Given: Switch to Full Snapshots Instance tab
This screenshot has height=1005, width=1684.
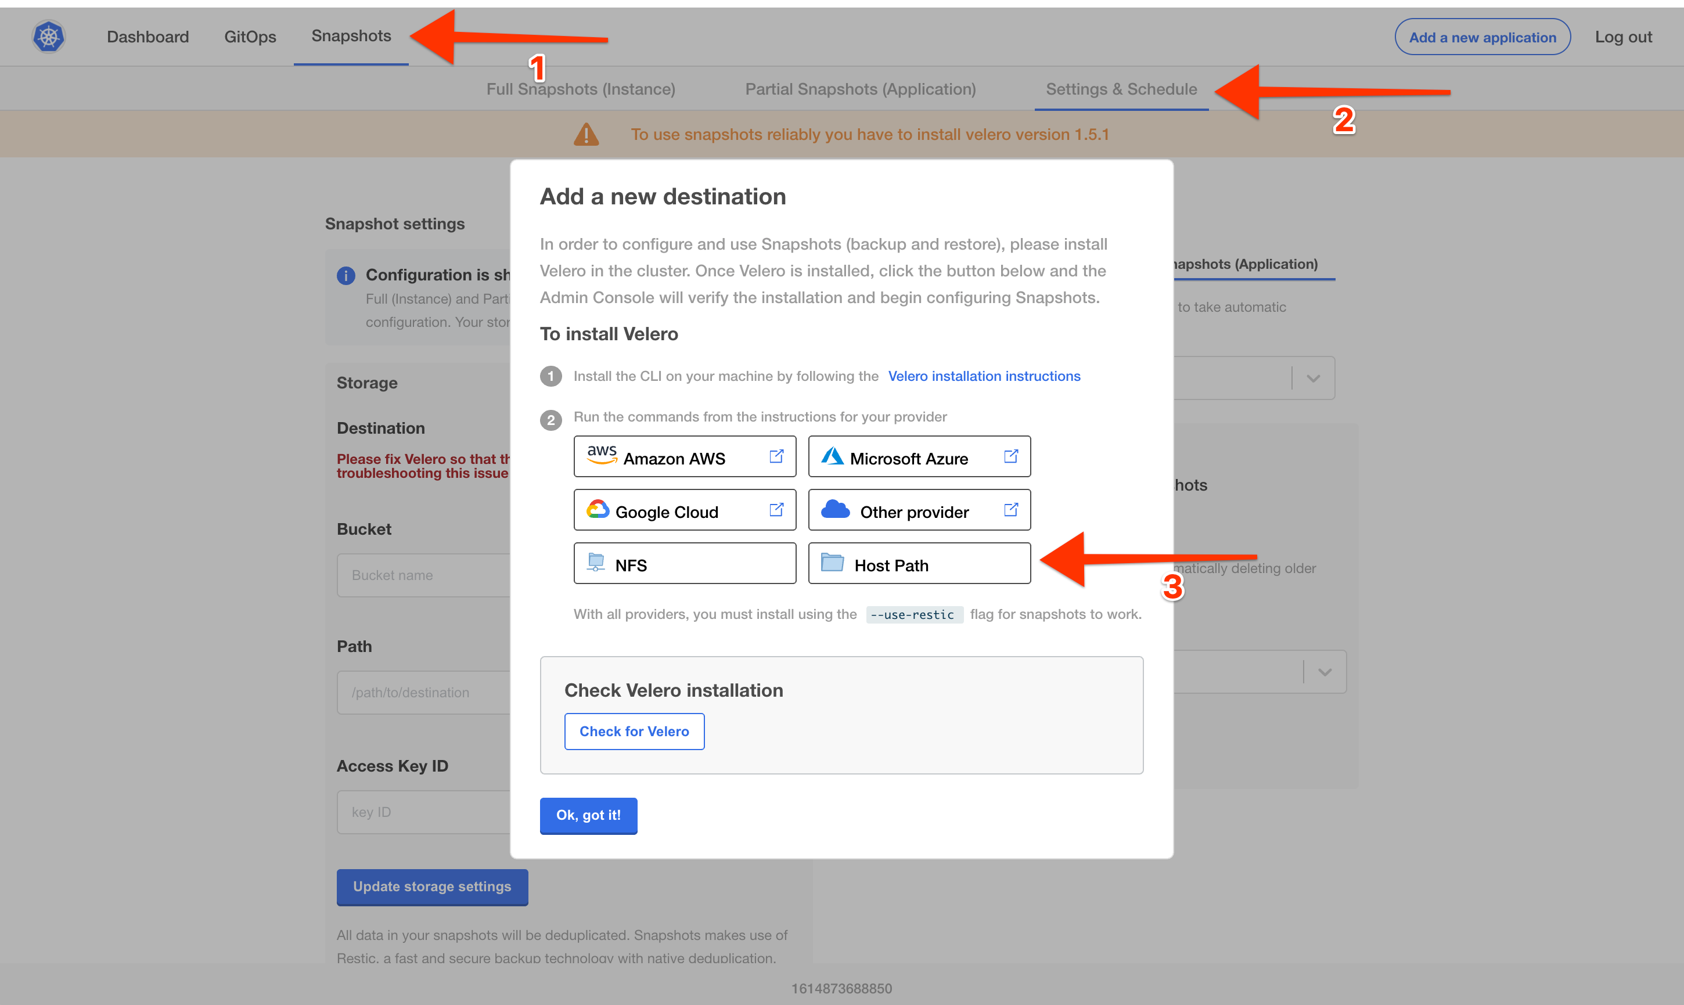Looking at the screenshot, I should coord(580,88).
